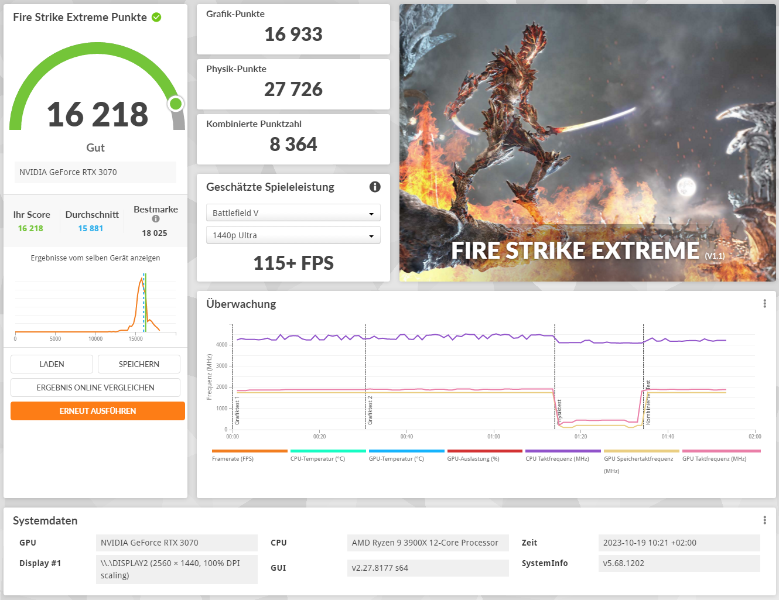This screenshot has height=600, width=779.
Task: Click the green knob on the score gauge
Action: (175, 104)
